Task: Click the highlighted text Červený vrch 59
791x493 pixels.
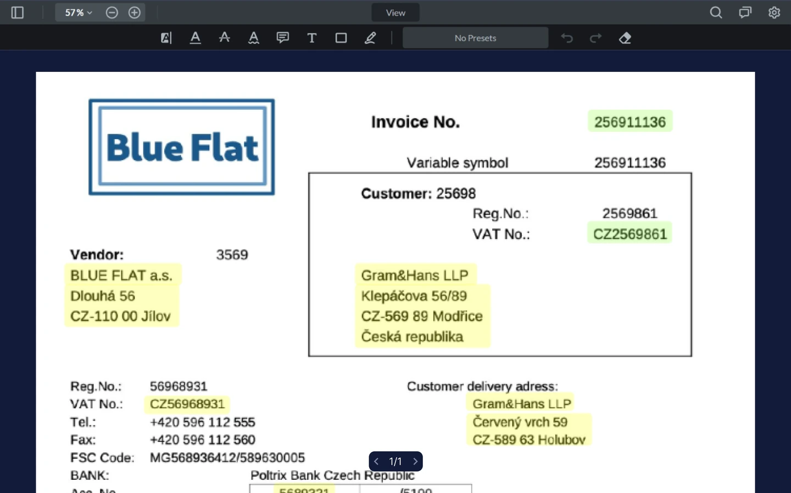Action: click(x=520, y=422)
